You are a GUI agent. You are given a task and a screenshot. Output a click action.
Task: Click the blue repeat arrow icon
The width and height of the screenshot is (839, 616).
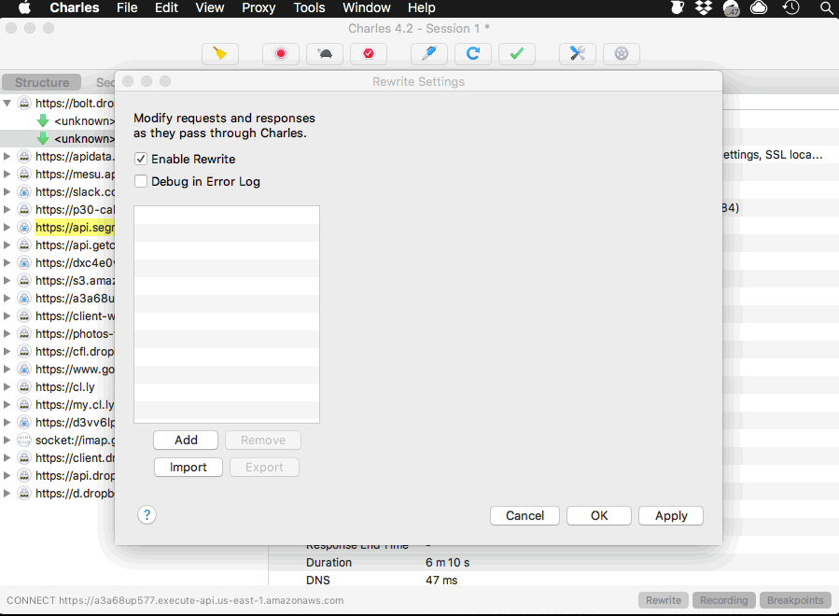(472, 54)
